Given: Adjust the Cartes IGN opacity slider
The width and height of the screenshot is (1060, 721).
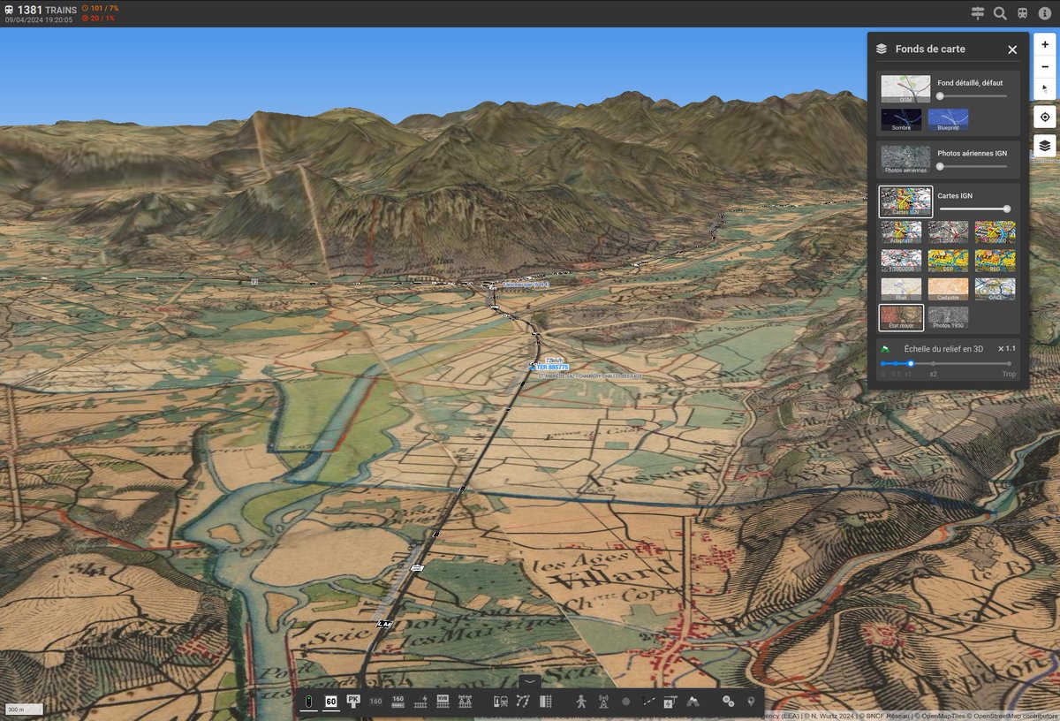Looking at the screenshot, I should [x=973, y=209].
